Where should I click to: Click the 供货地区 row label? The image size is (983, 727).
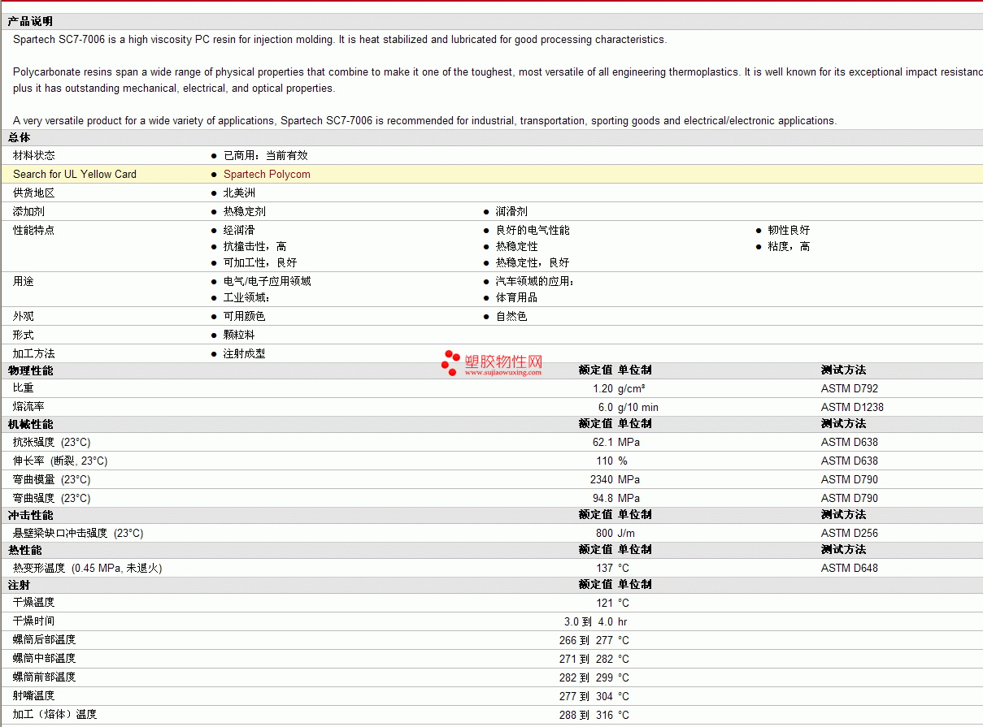click(34, 193)
